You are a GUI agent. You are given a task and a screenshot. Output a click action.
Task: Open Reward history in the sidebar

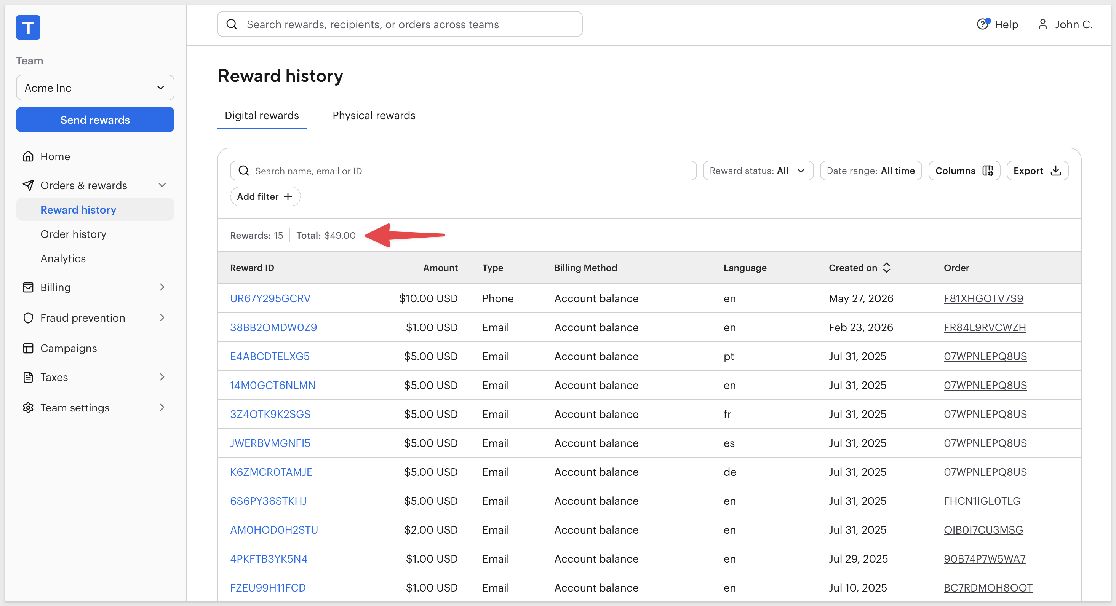[95, 210]
